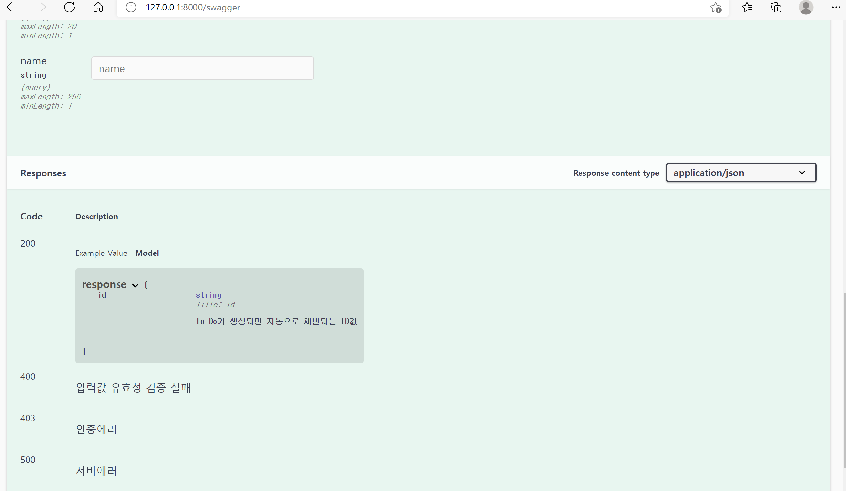
Task: Click the name query input field
Action: point(202,68)
